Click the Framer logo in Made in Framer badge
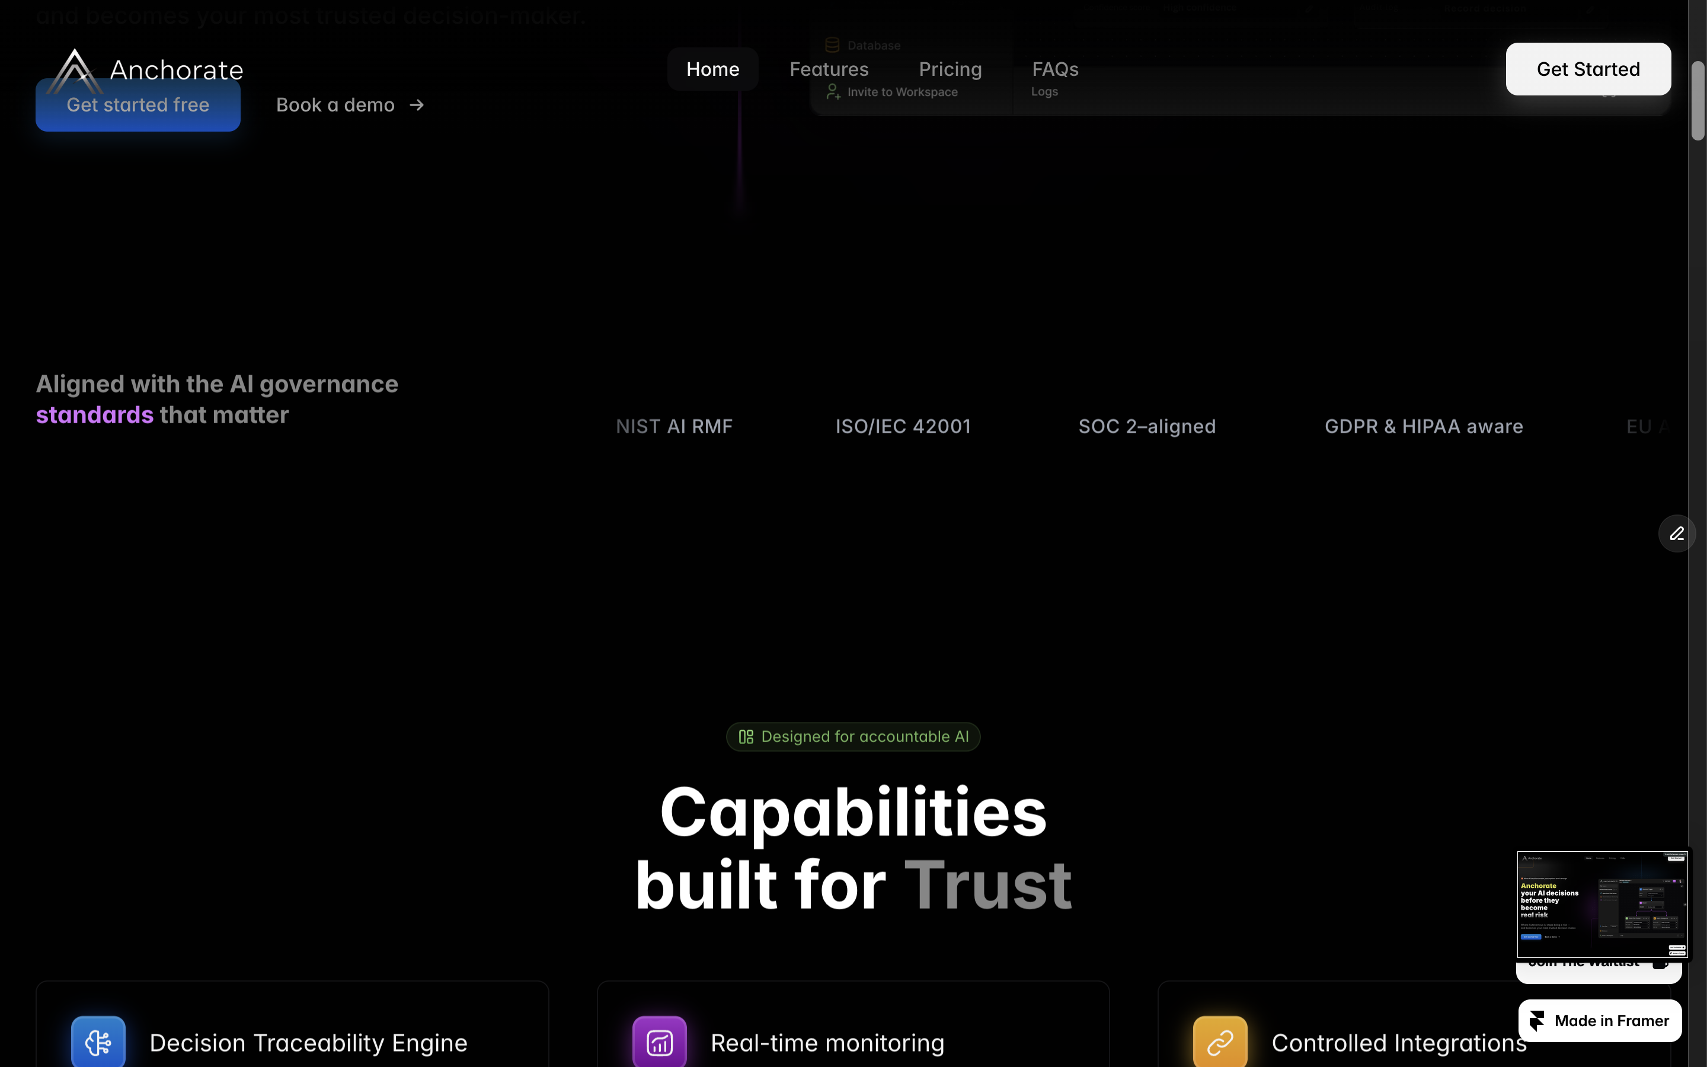Viewport: 1707px width, 1067px height. pos(1536,1020)
